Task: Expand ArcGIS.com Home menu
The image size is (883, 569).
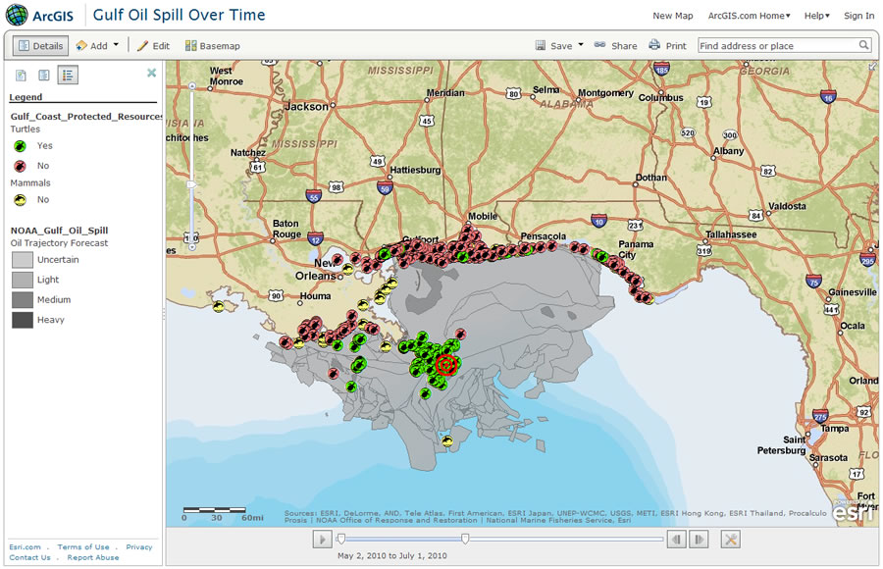Action: point(749,16)
